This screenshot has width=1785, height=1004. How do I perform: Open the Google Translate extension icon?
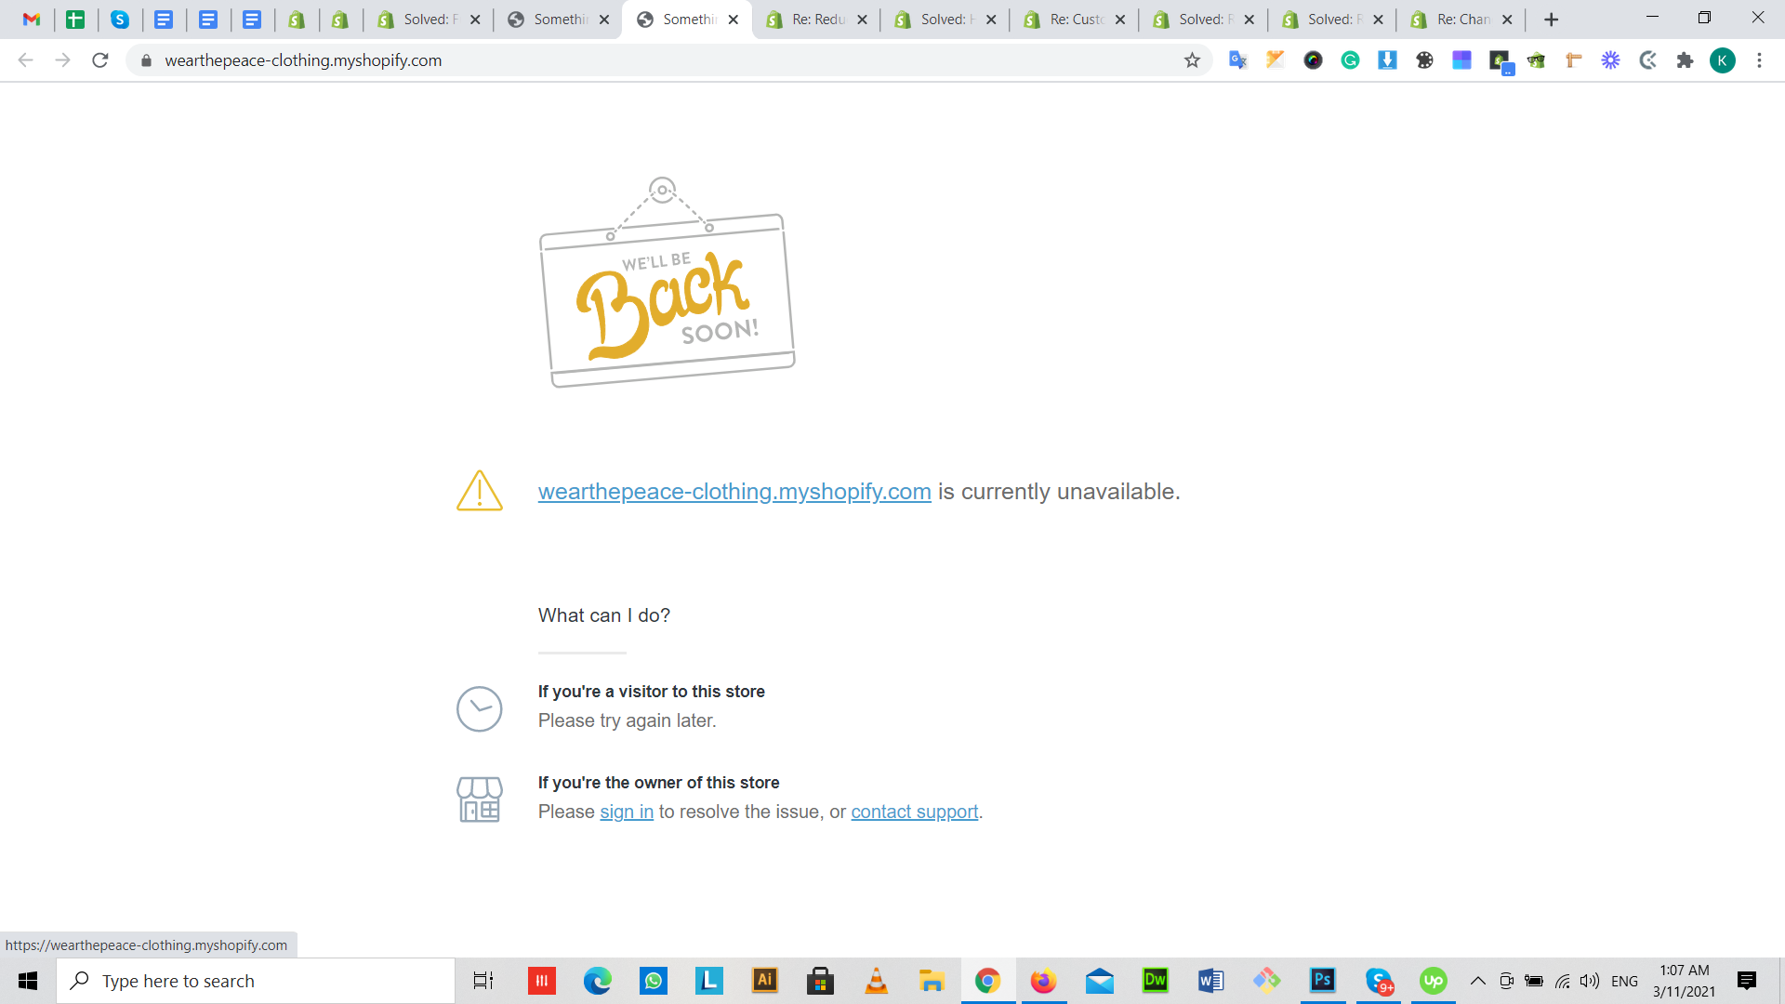(1237, 60)
